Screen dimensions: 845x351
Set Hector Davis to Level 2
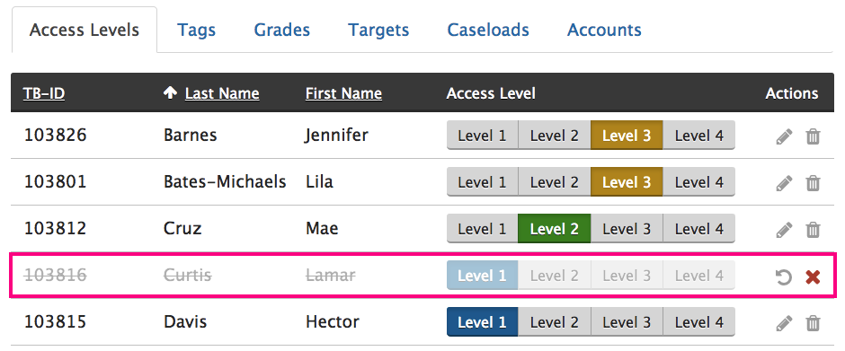(554, 322)
